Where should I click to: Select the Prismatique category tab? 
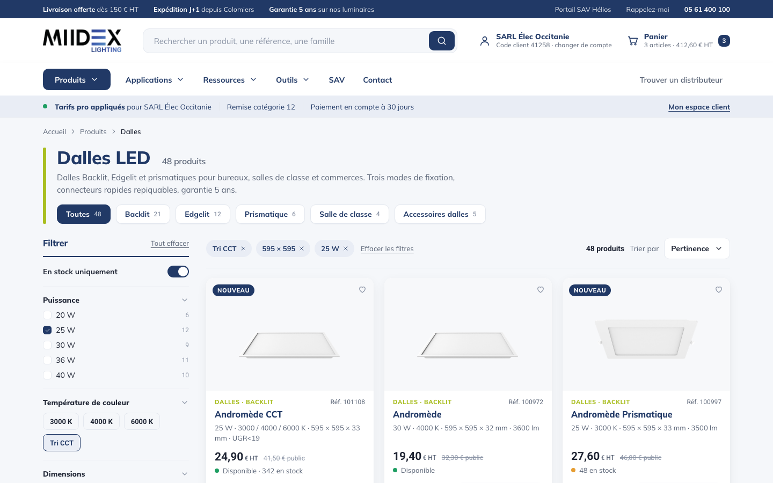[270, 214]
